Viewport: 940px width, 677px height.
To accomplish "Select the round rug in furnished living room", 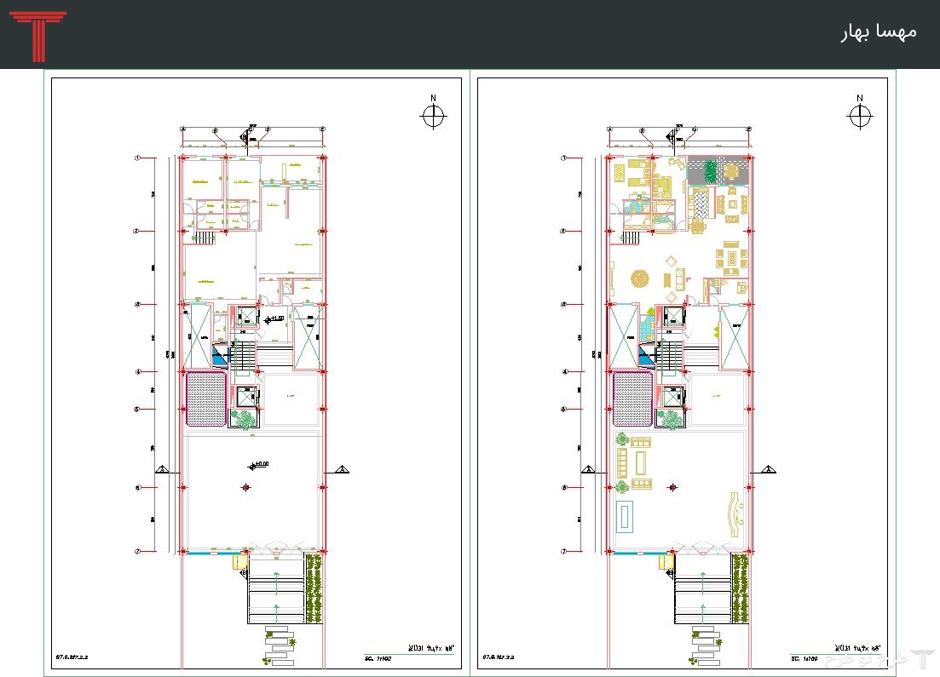I will 640,278.
